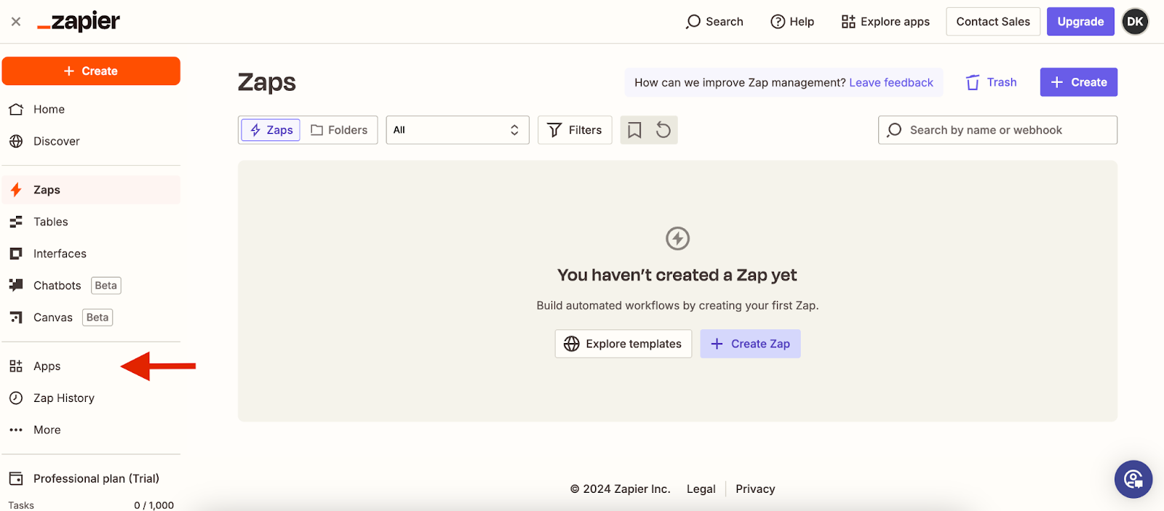1164x511 pixels.
Task: Open the Trash bin
Action: coord(991,82)
